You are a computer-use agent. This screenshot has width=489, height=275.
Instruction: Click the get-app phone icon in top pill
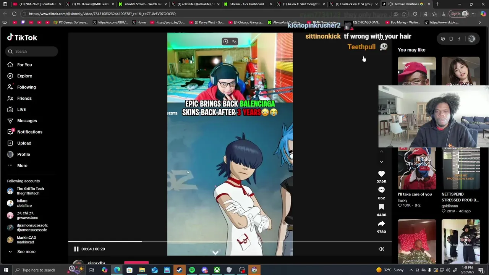point(451,39)
